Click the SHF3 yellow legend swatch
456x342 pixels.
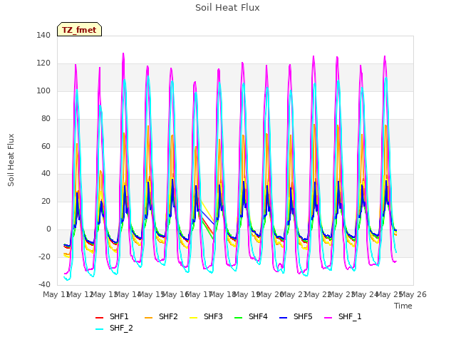[193, 318]
